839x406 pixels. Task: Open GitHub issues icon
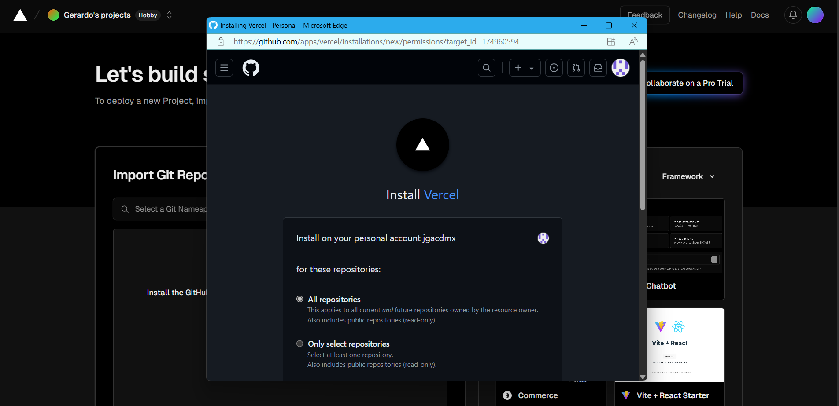tap(554, 68)
